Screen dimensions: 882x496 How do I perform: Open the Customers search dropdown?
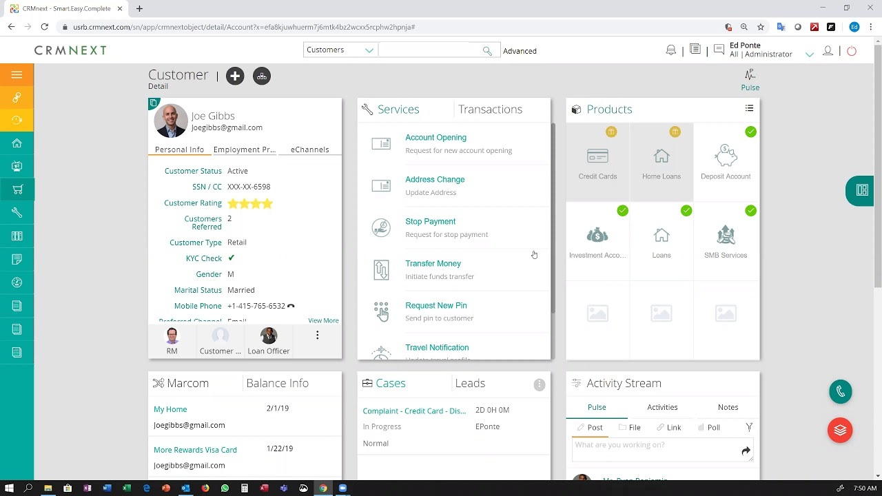click(x=340, y=50)
